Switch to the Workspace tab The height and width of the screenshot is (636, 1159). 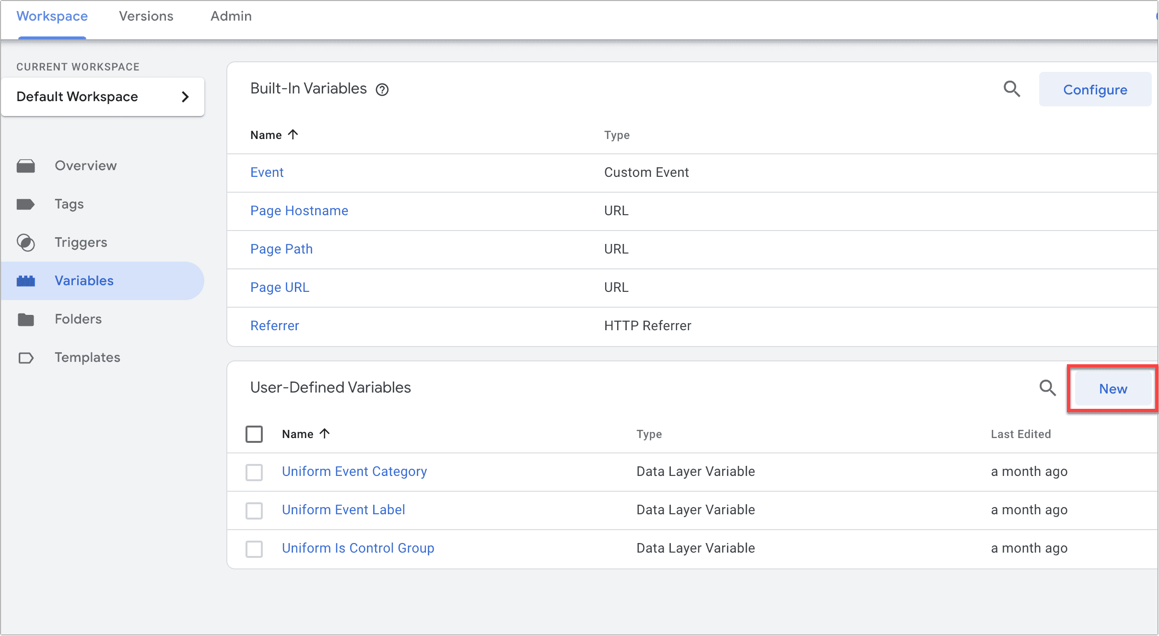tap(52, 16)
